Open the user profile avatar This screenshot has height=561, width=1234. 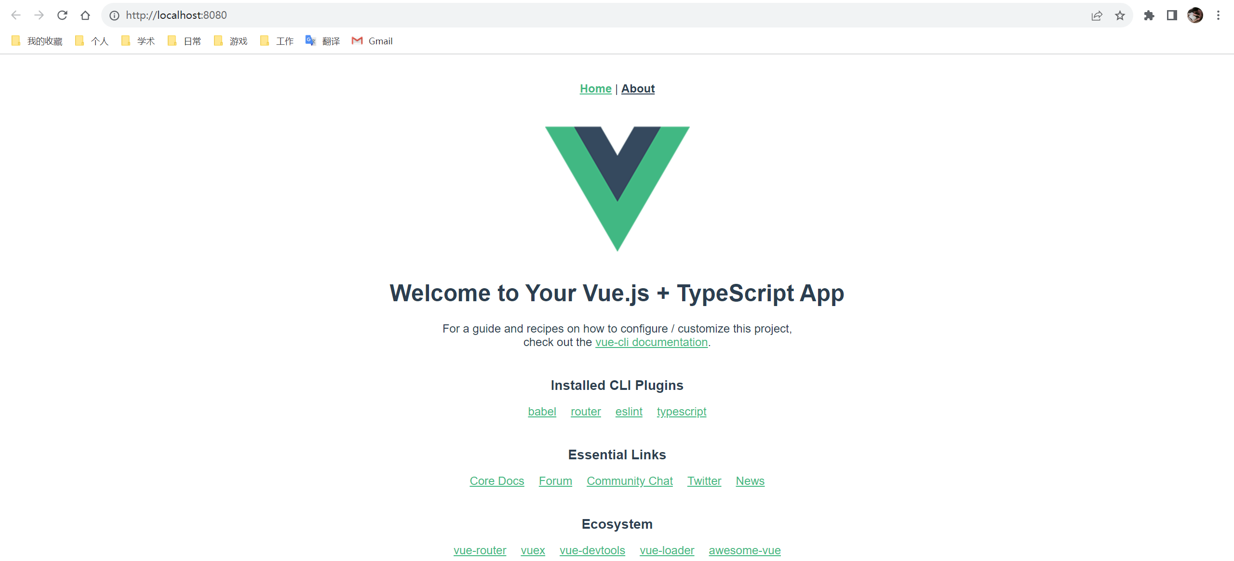1195,15
